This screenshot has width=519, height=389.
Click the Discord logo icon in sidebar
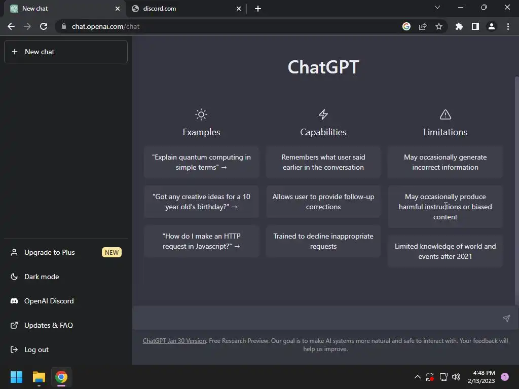(14, 301)
